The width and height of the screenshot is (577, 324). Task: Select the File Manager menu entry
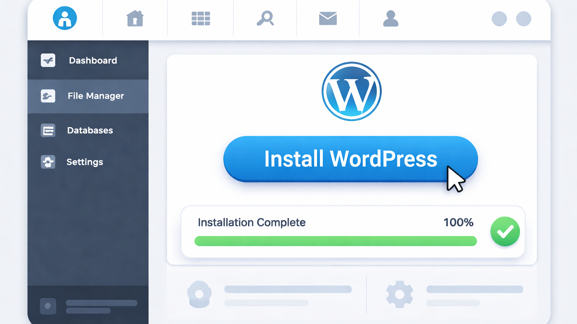coord(95,96)
